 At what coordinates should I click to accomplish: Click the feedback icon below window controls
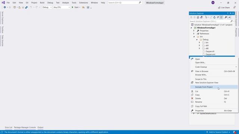pyautogui.click(x=235, y=7)
